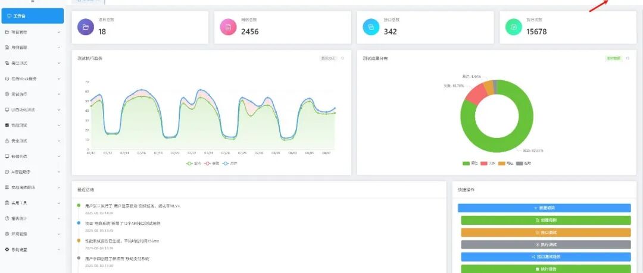Viewport: 643px width, 273px height.
Task: Expand the 安全测试 submenu chevron
Action: pyautogui.click(x=59, y=140)
